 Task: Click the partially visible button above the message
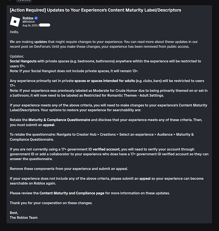coord(24,1)
